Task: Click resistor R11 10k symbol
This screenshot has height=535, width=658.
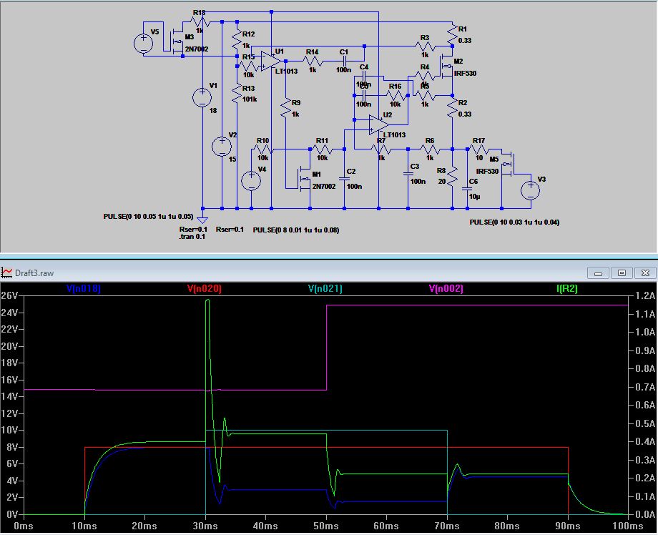Action: click(x=323, y=149)
